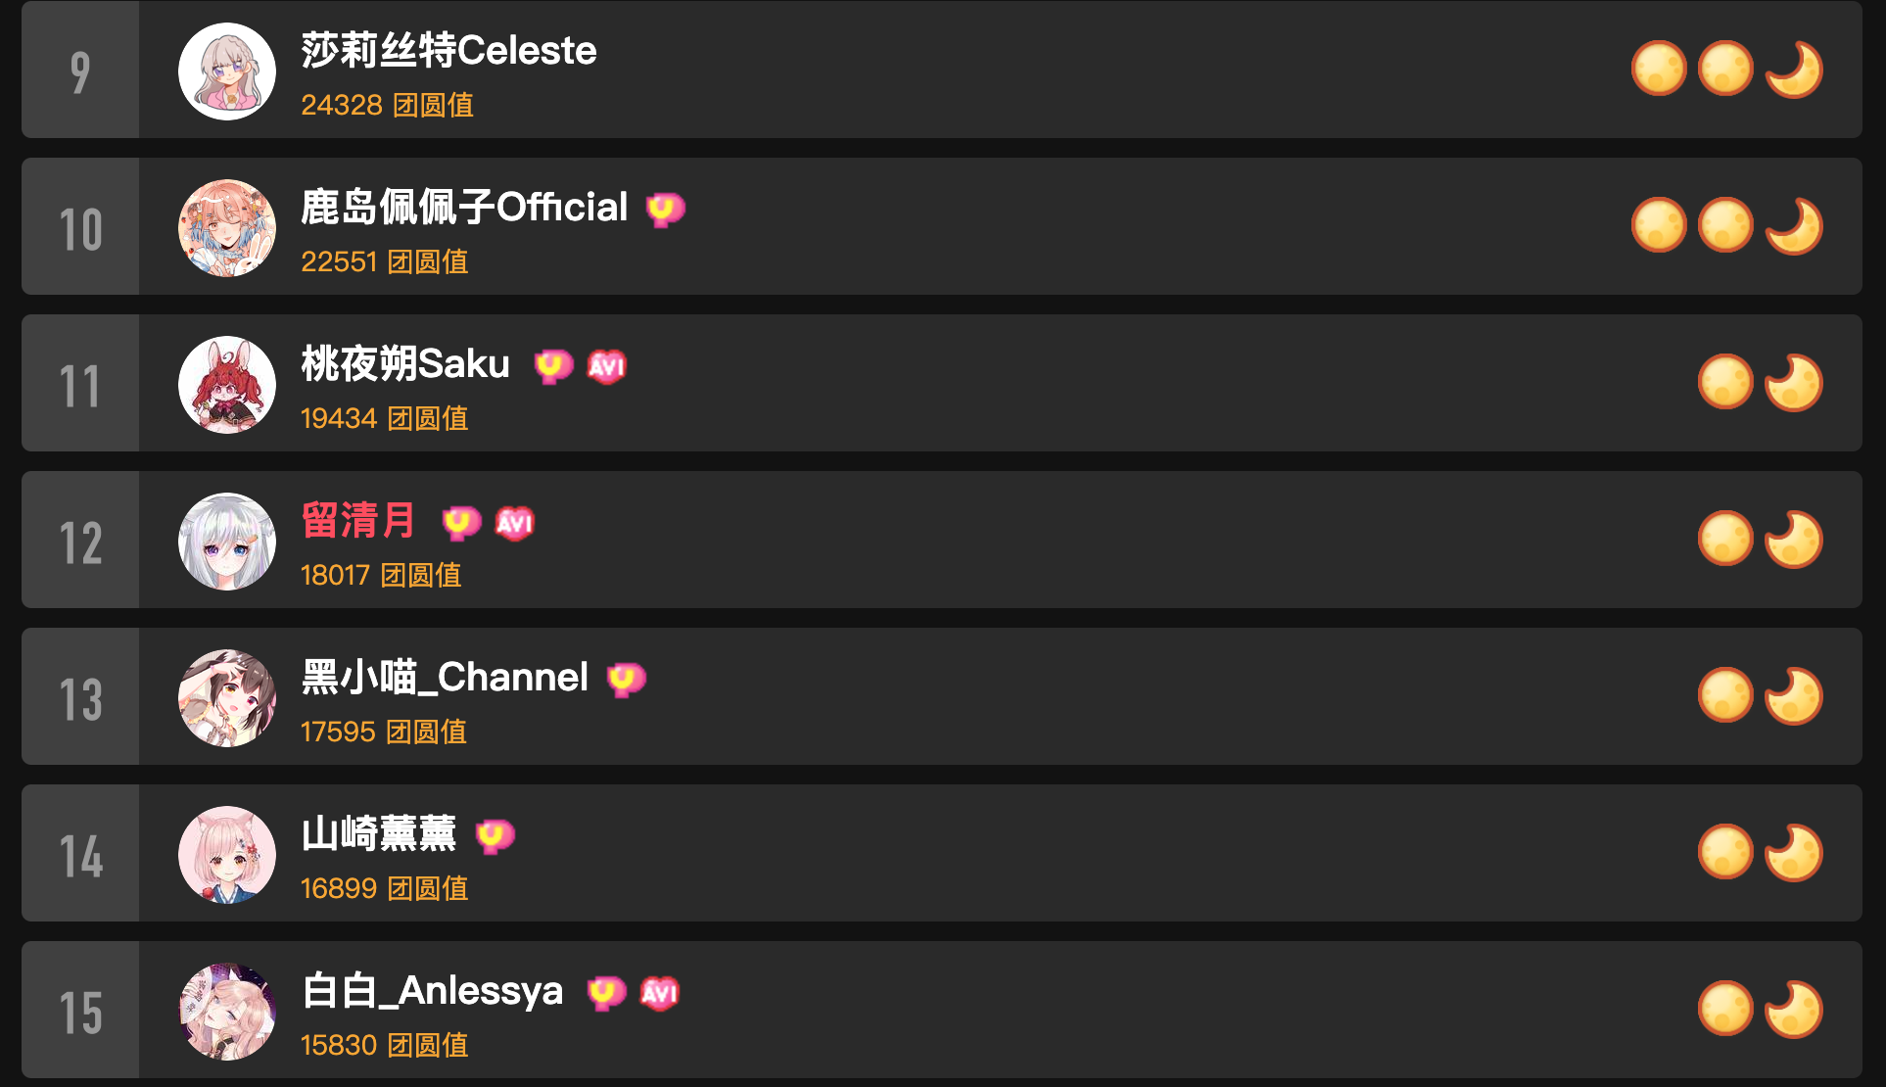Viewport: 1886px width, 1087px height.
Task: Click the heart badge next to 山崎薰薰
Action: pyautogui.click(x=495, y=836)
